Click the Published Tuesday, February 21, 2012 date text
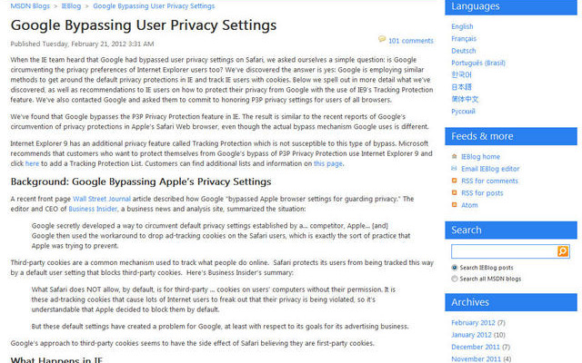 coord(82,44)
